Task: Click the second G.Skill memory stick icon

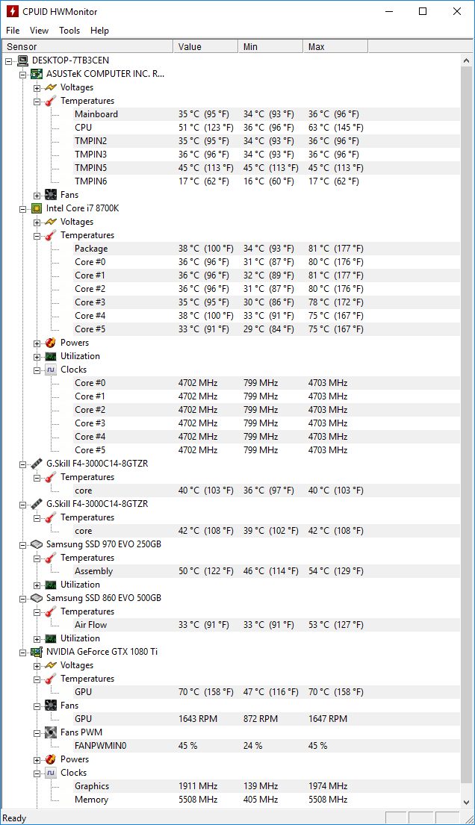Action: pyautogui.click(x=37, y=504)
